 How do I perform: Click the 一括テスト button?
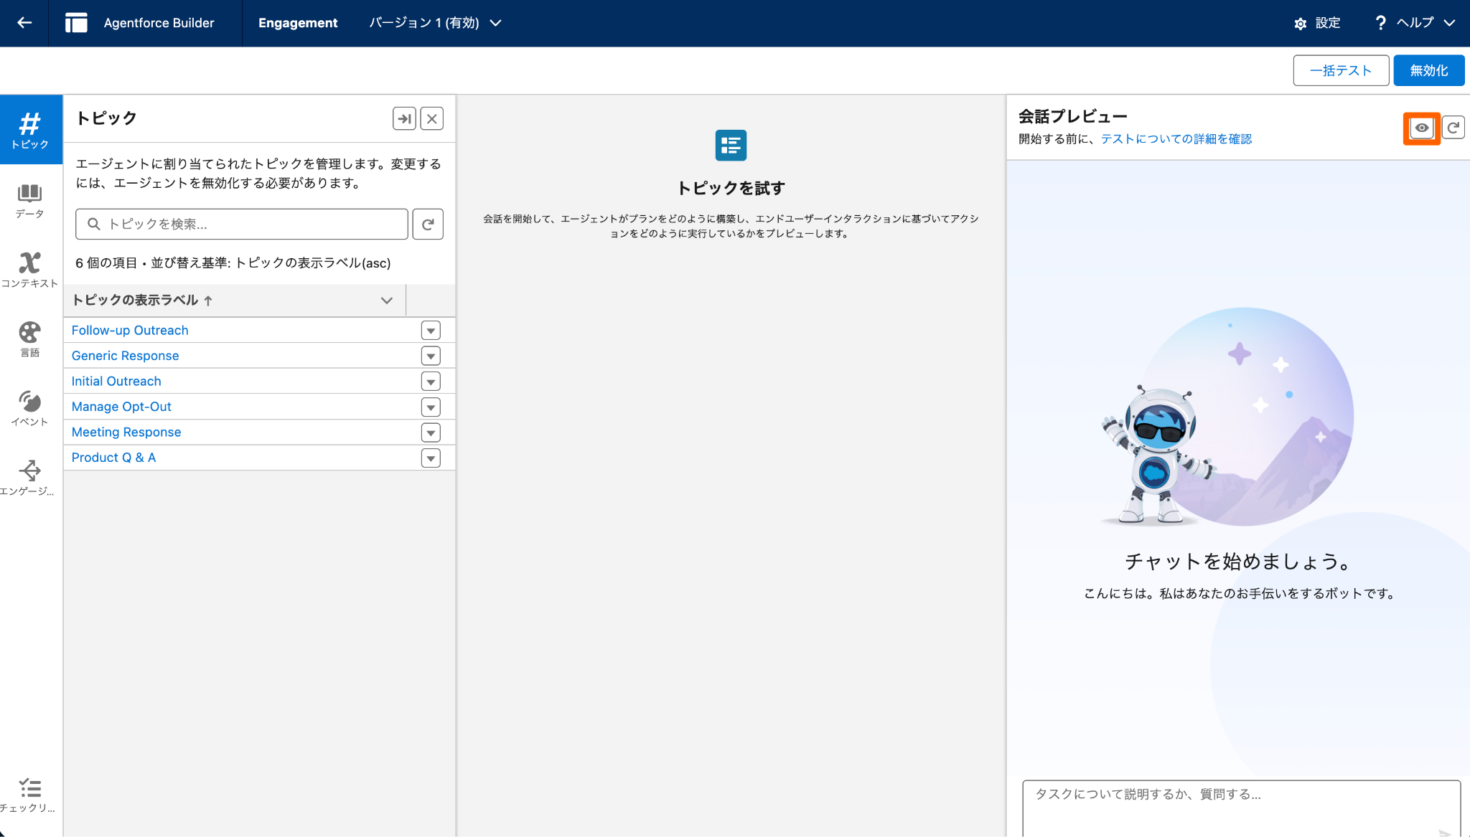[1340, 70]
